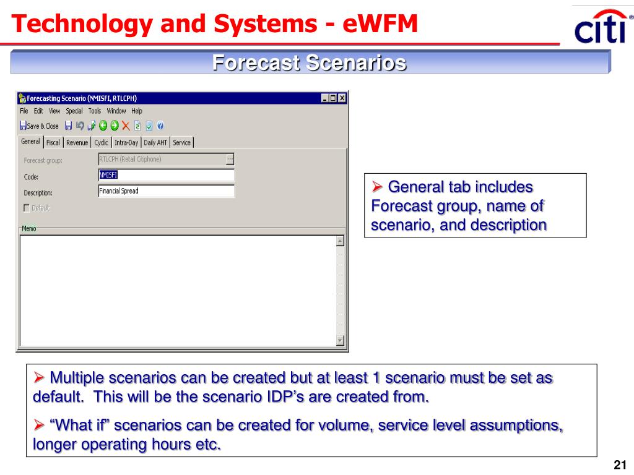This screenshot has width=634, height=475.
Task: Open the Window menu
Action: [116, 111]
